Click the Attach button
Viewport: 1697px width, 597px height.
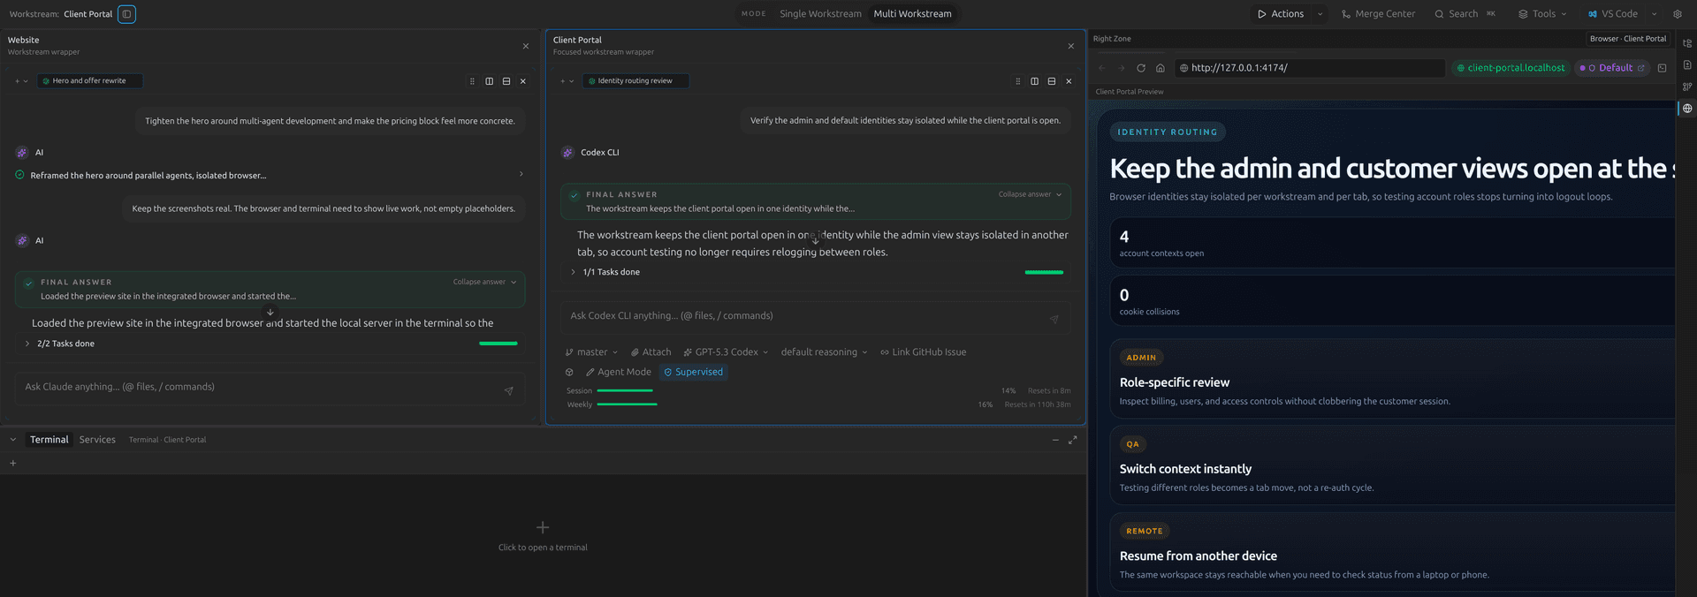651,352
